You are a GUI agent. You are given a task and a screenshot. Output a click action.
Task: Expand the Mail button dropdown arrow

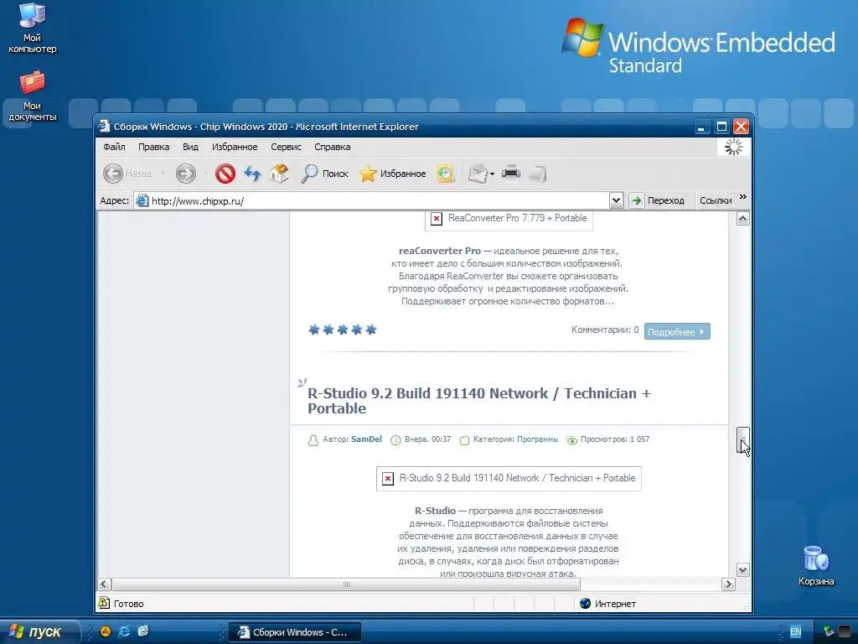pyautogui.click(x=492, y=174)
